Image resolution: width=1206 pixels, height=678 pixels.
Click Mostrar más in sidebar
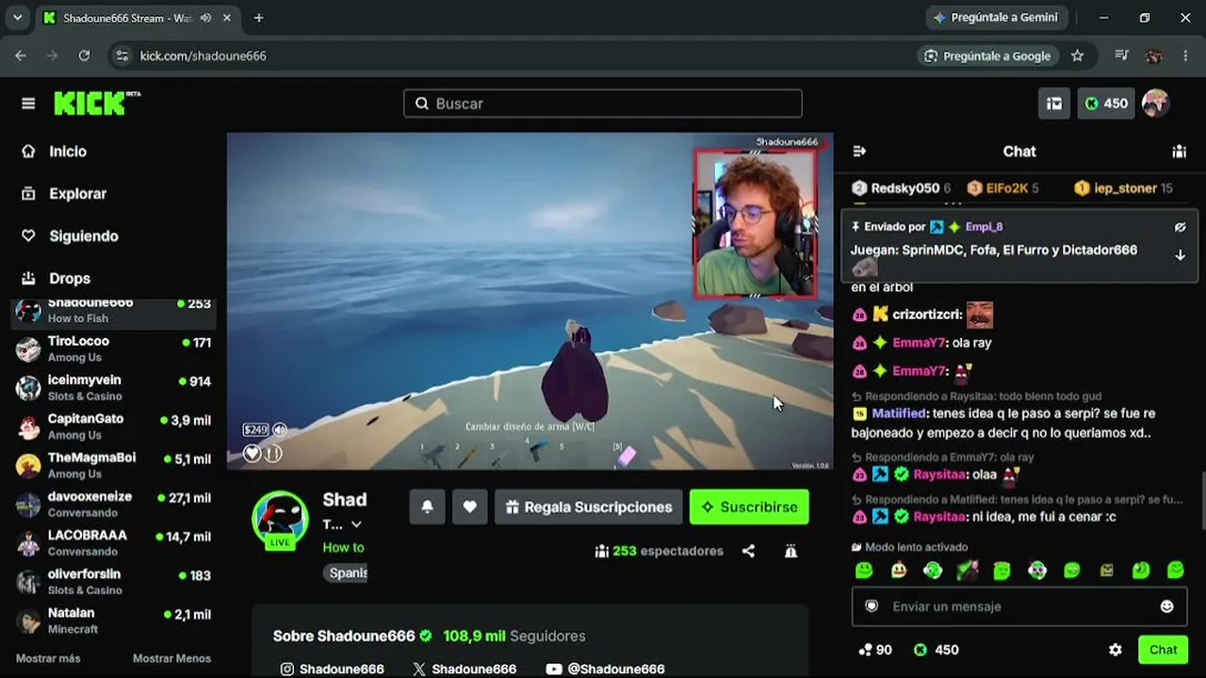[x=48, y=658]
